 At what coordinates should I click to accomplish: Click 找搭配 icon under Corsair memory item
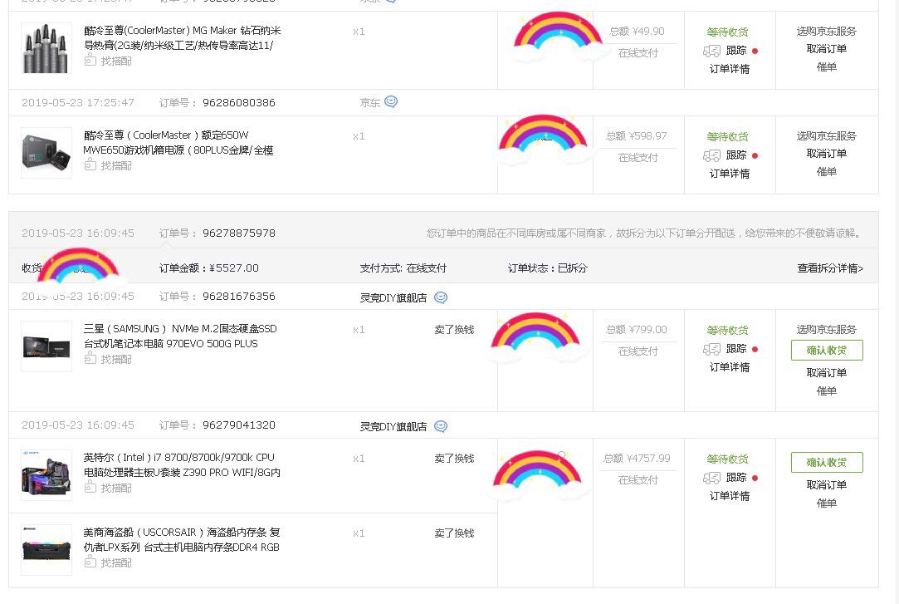pyautogui.click(x=90, y=562)
